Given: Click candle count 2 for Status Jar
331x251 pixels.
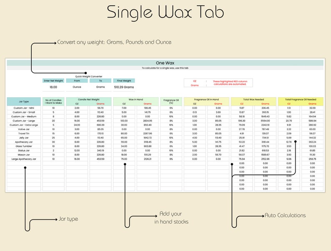Looking at the screenshot, I should coord(53,150).
